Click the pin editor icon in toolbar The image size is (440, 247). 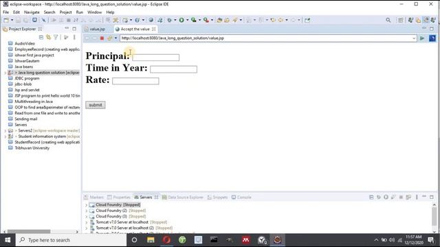coord(307,20)
